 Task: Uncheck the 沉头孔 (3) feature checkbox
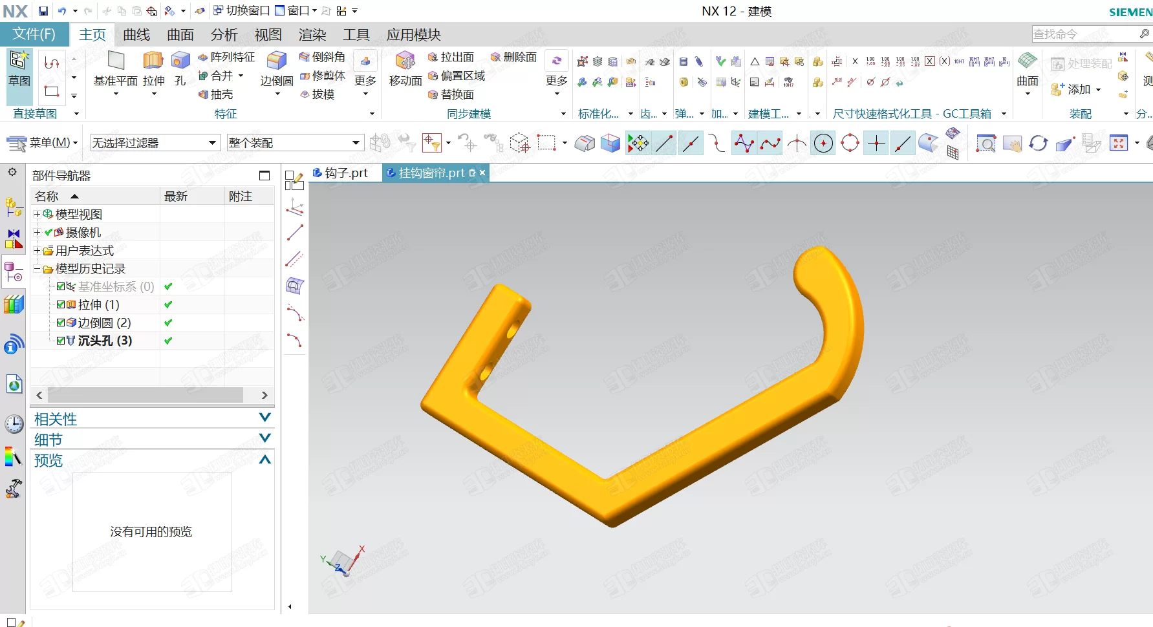61,341
